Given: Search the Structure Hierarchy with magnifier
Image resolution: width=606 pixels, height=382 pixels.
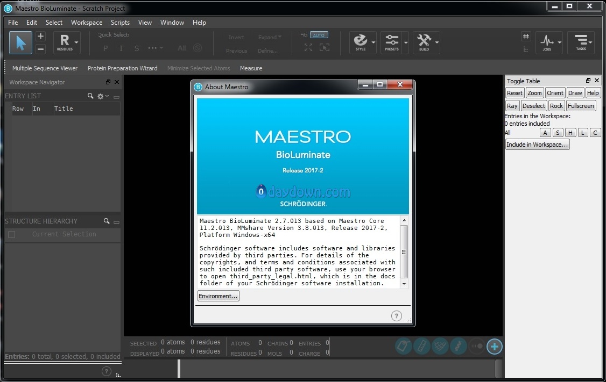Looking at the screenshot, I should (106, 221).
